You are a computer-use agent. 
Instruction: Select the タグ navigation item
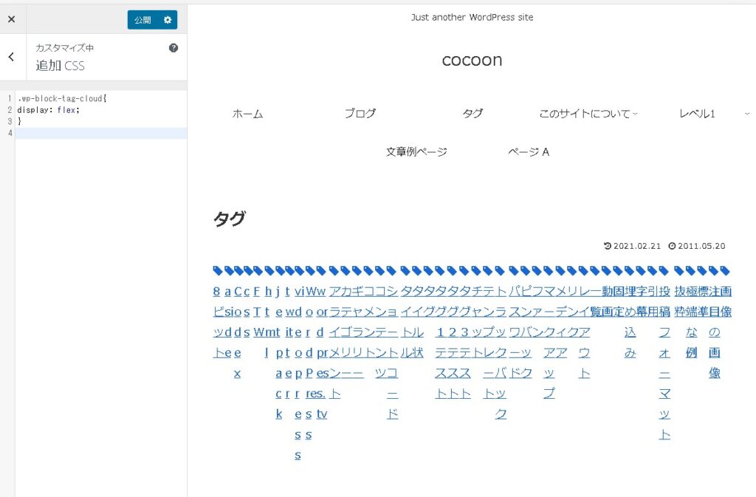[x=472, y=114]
